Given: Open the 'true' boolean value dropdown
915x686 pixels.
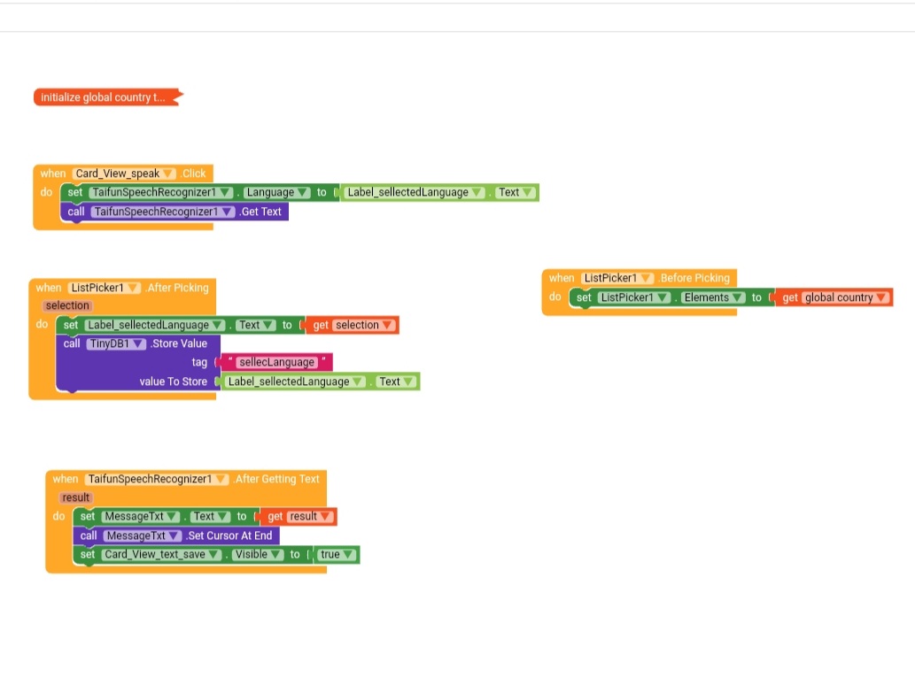Looking at the screenshot, I should [x=337, y=554].
